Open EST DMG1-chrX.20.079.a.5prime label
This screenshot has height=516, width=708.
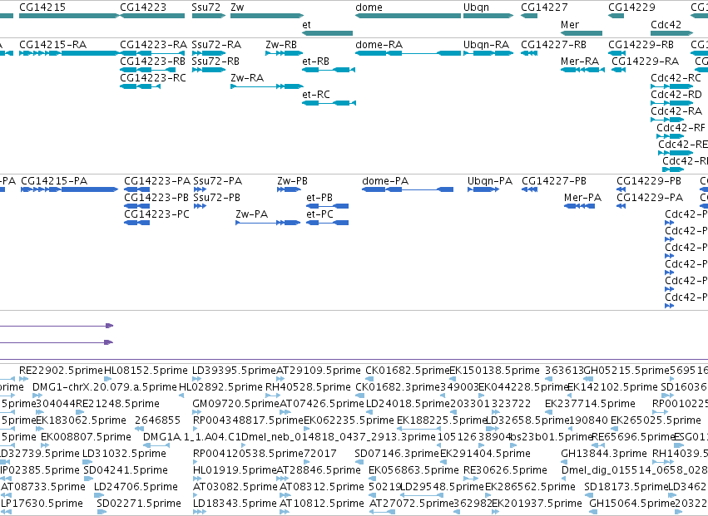tap(105, 387)
